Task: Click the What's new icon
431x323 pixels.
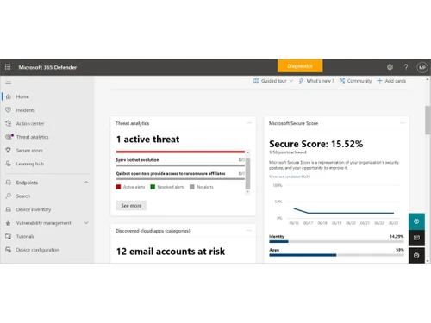Action: 301,81
